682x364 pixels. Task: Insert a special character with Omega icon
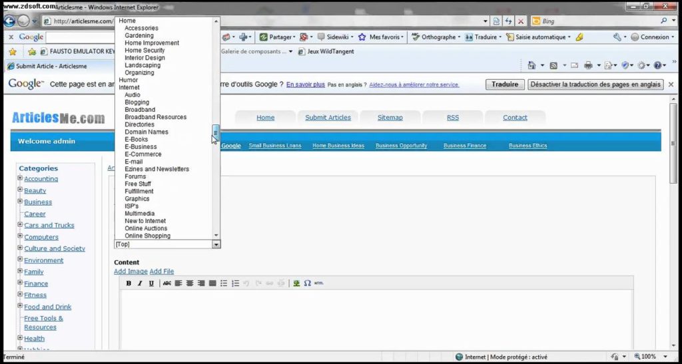[308, 283]
